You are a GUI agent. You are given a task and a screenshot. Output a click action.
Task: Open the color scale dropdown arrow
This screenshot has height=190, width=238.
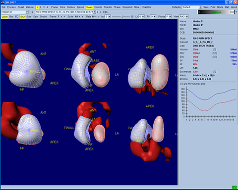pyautogui.click(x=236, y=12)
